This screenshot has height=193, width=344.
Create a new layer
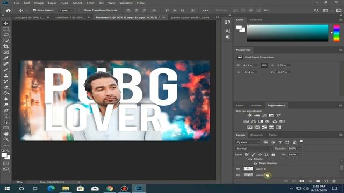click(x=326, y=181)
